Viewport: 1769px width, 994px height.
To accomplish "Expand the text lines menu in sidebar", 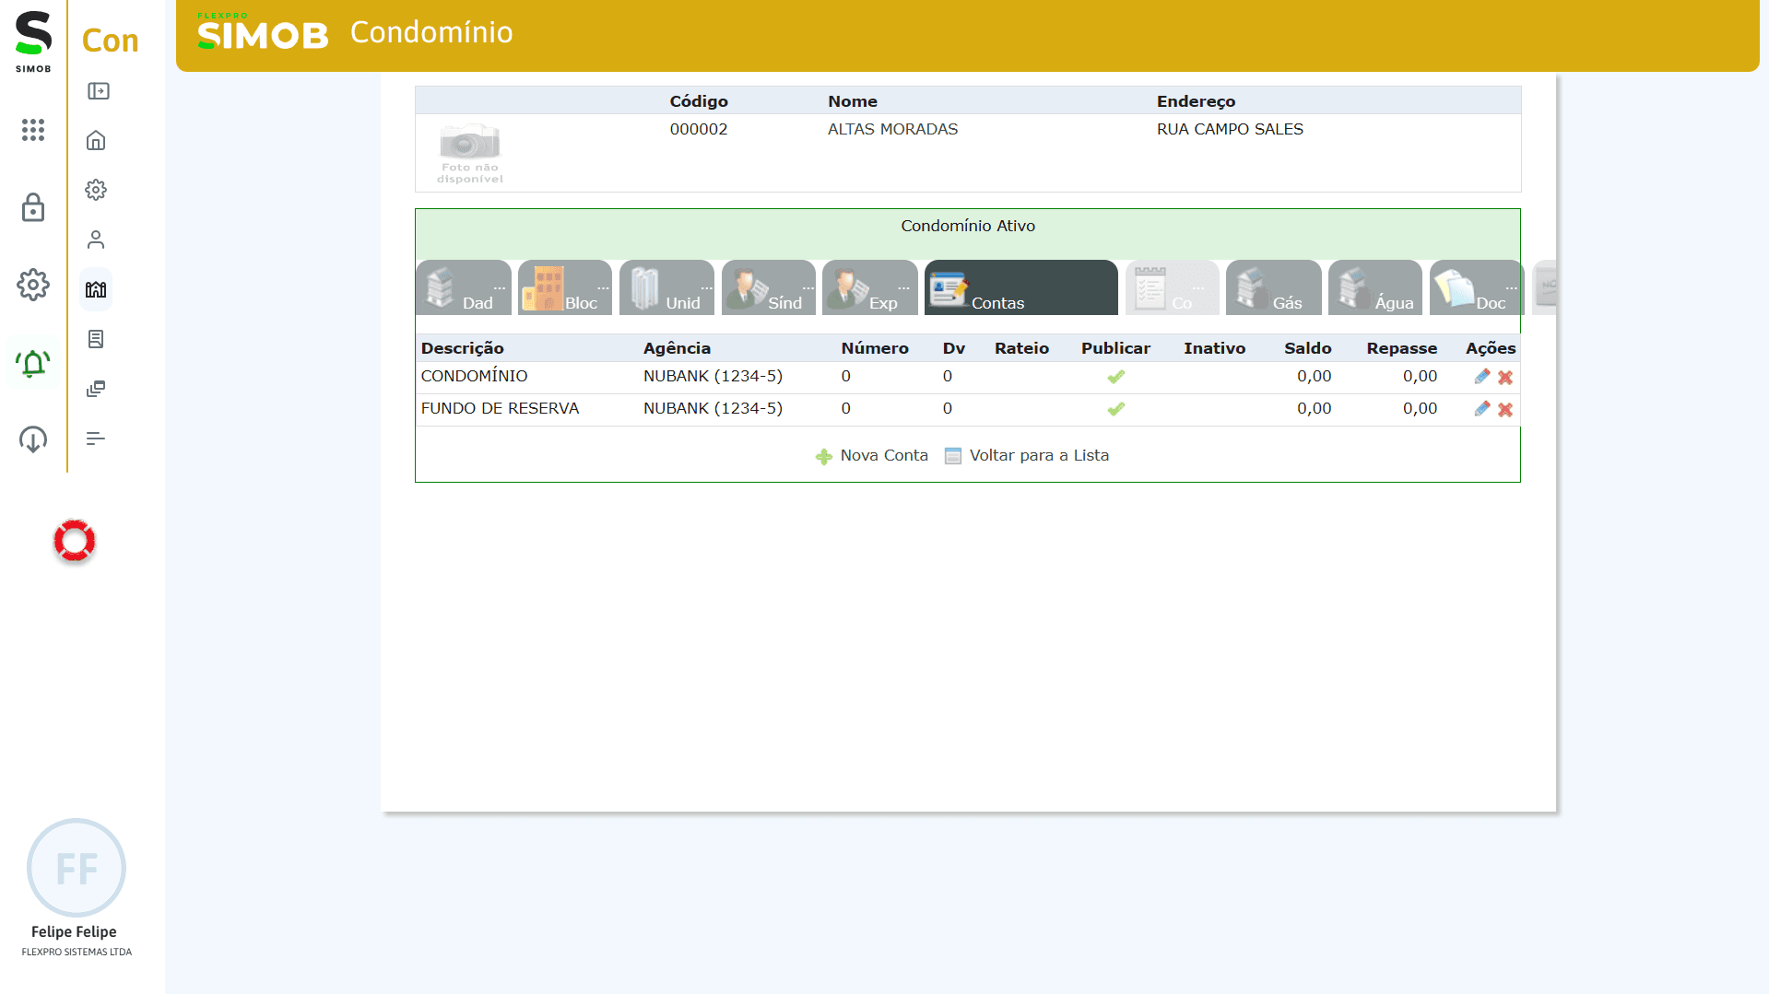I will (x=96, y=439).
